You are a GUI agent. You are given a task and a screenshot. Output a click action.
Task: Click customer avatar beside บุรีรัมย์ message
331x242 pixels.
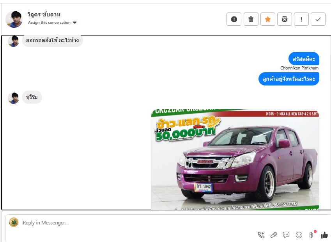pyautogui.click(x=13, y=98)
